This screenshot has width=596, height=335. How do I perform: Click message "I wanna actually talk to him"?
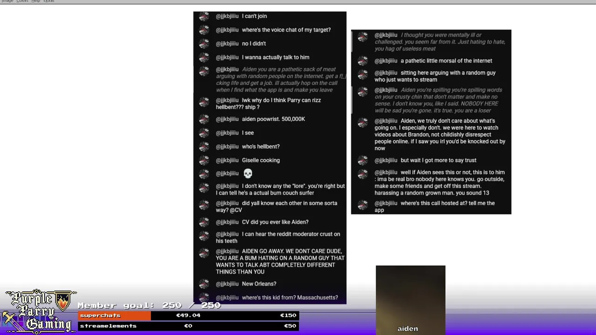coord(276,57)
